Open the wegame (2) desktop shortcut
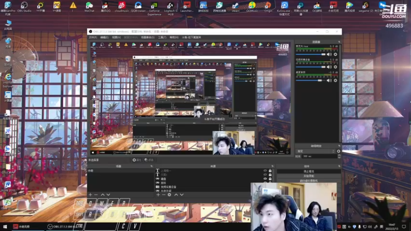 coord(366,7)
